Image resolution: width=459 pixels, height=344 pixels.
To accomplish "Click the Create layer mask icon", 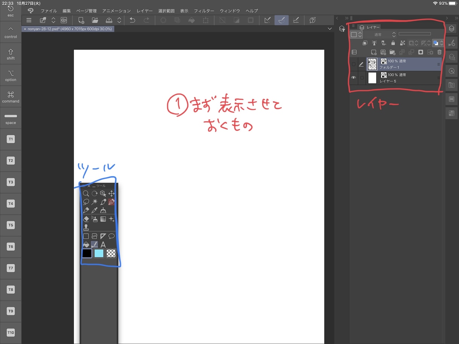I will tap(421, 52).
